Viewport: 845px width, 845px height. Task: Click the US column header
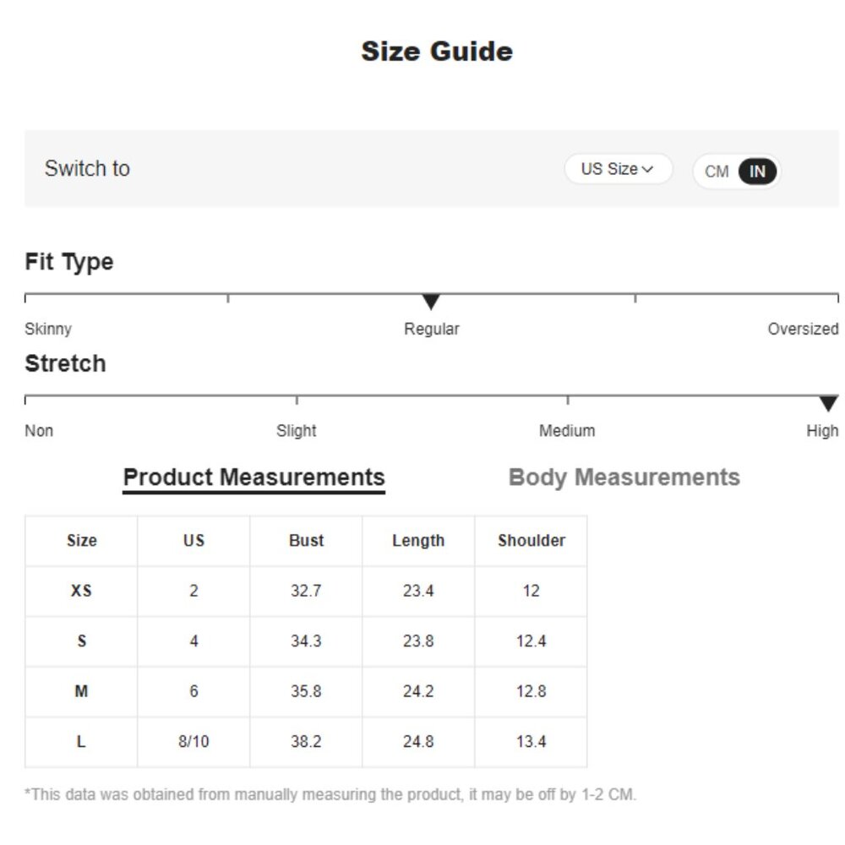pyautogui.click(x=194, y=541)
